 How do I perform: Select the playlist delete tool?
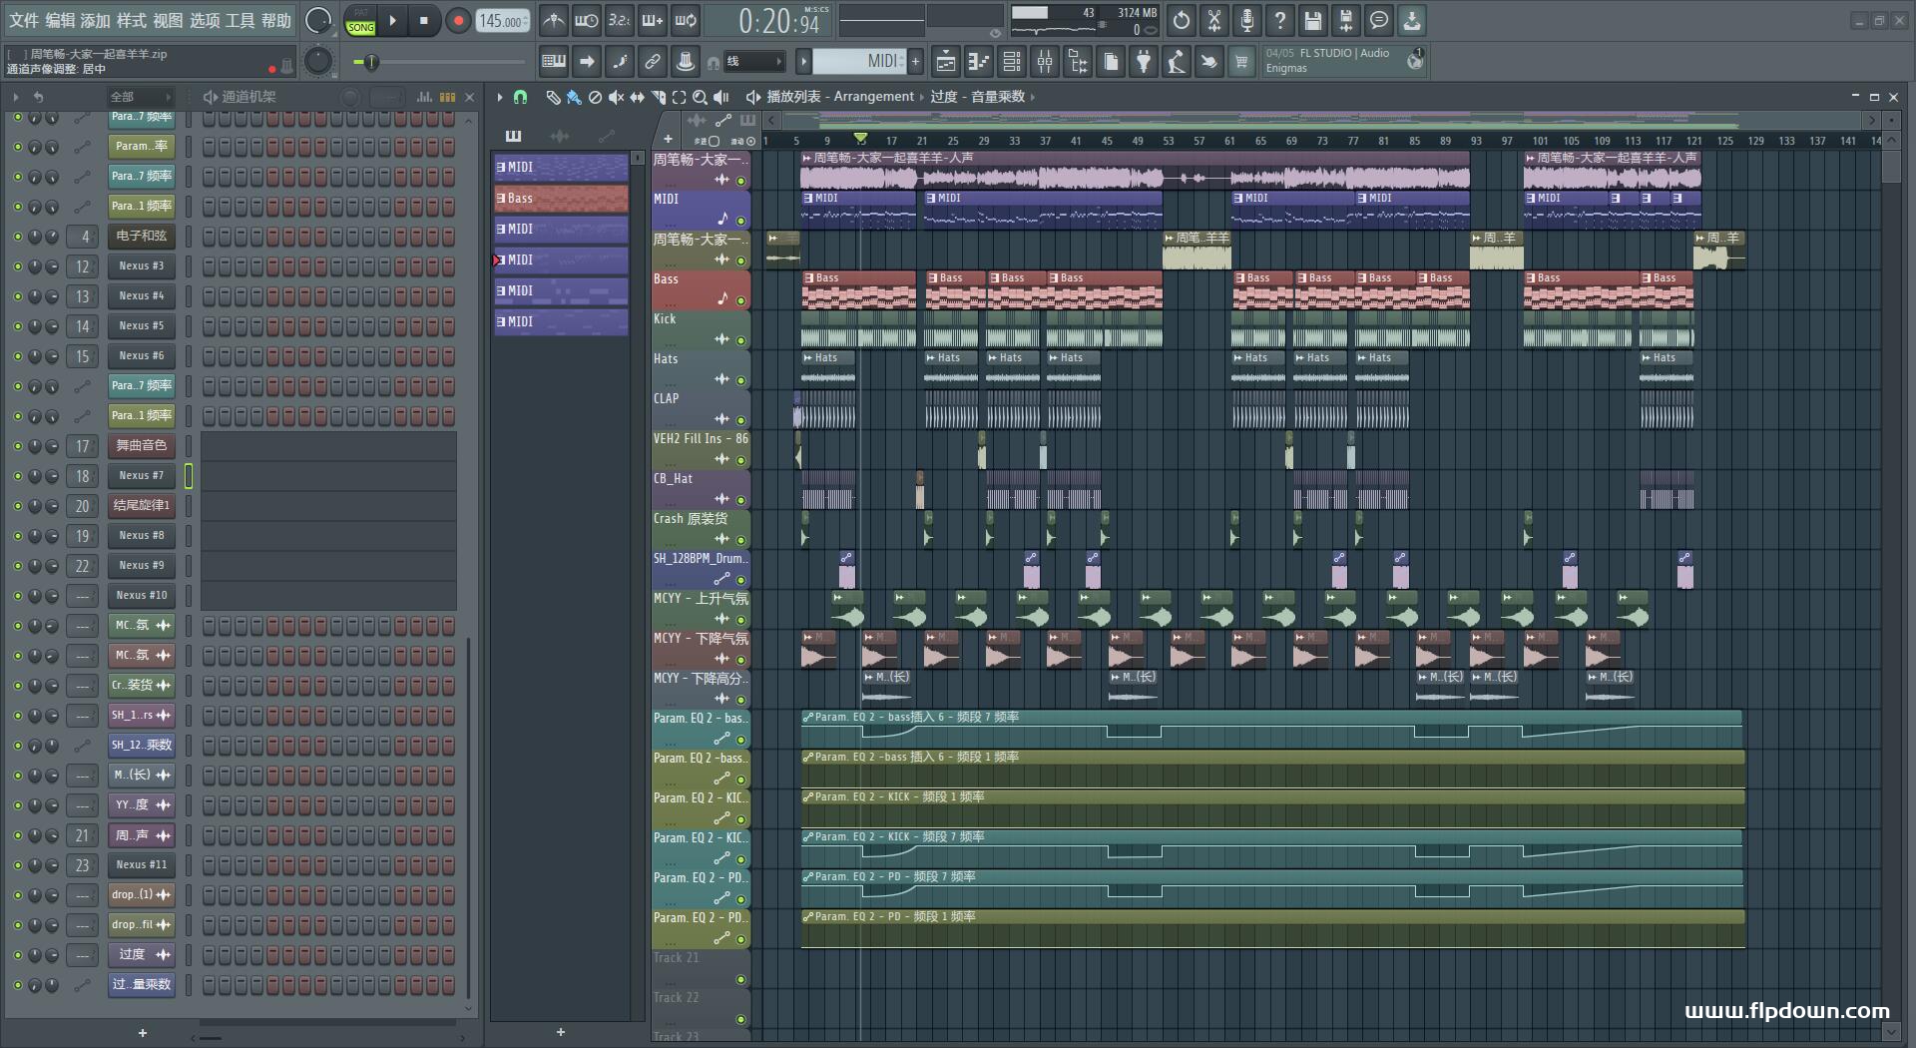595,97
